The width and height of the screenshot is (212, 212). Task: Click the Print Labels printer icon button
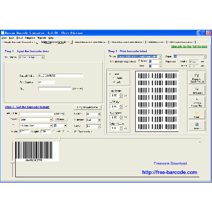click(x=197, y=90)
